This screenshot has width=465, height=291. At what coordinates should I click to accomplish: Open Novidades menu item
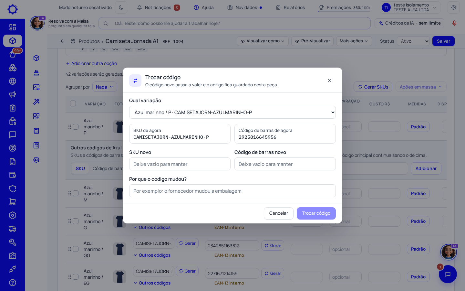click(245, 7)
